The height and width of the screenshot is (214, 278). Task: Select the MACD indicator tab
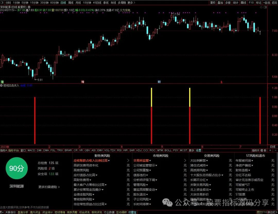point(31,150)
